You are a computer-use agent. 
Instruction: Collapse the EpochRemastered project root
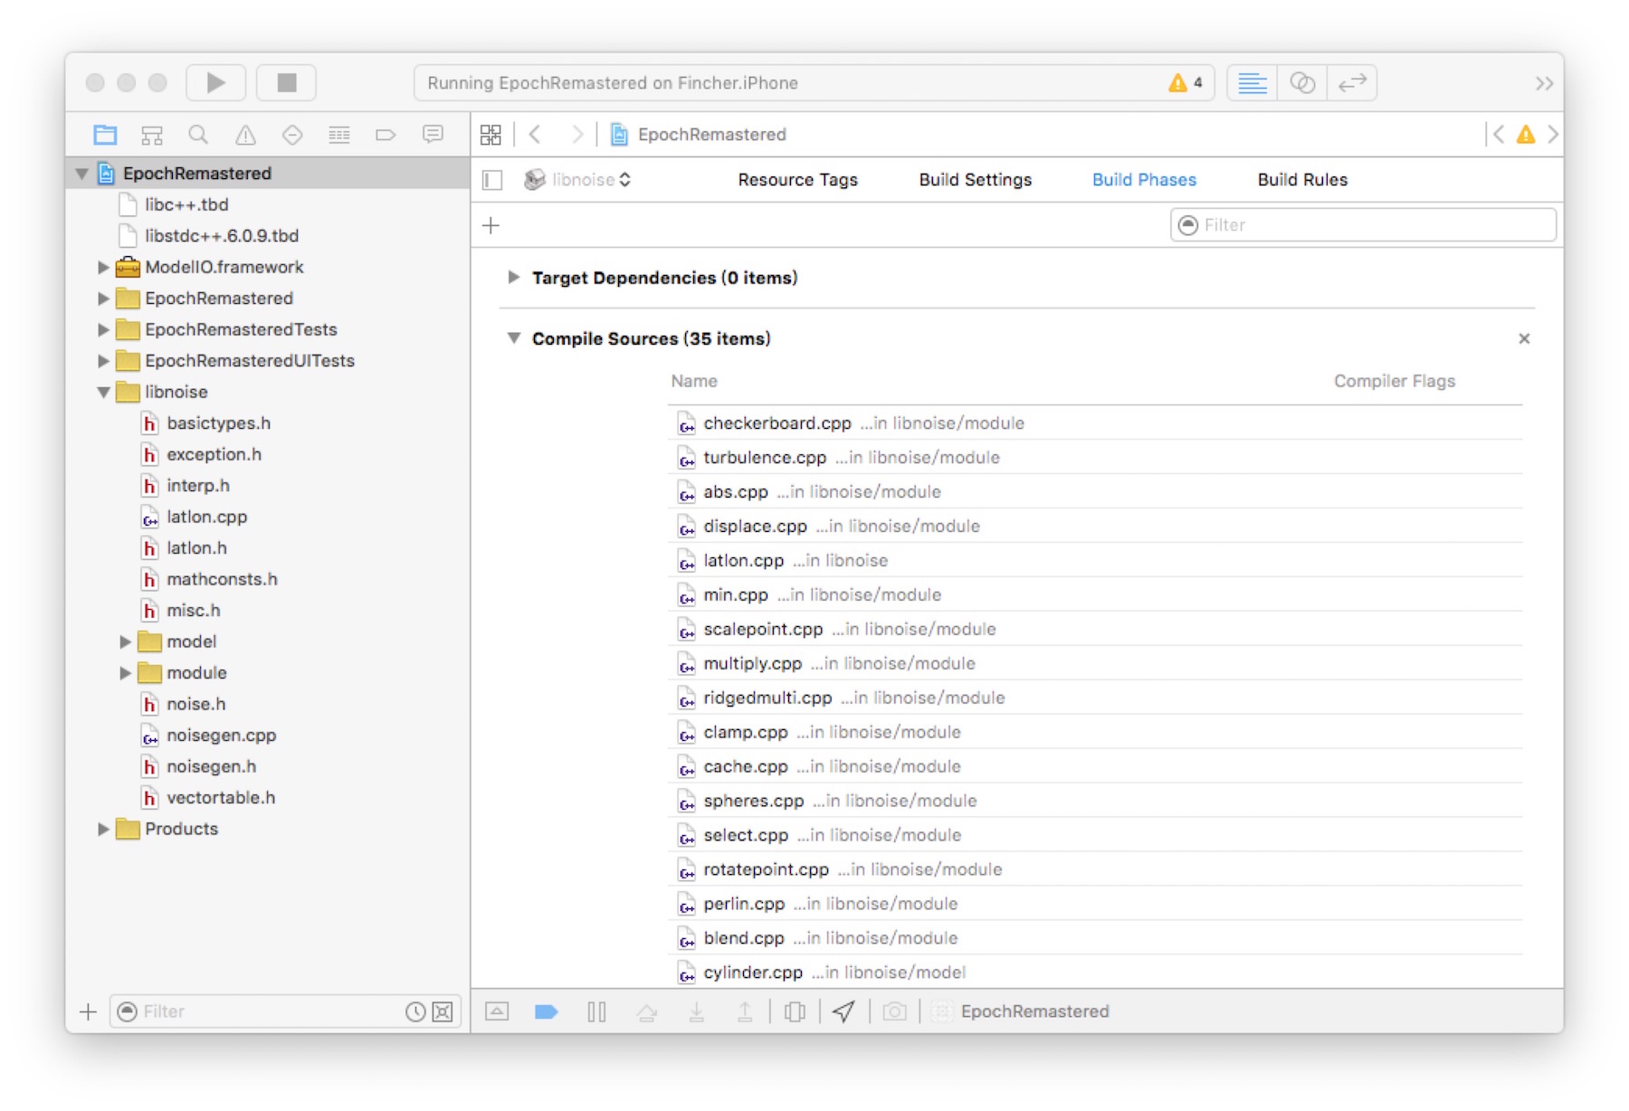[x=81, y=174]
